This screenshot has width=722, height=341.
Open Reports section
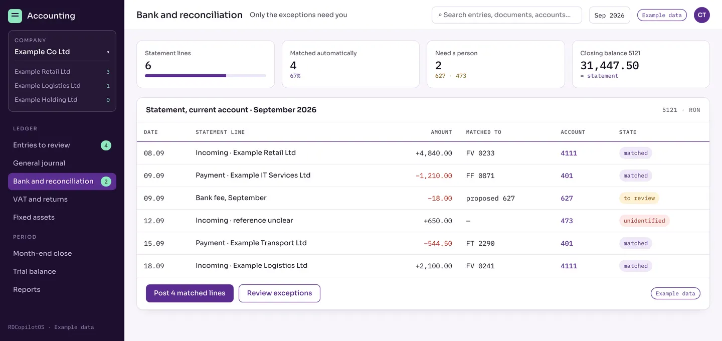[x=62, y=290]
